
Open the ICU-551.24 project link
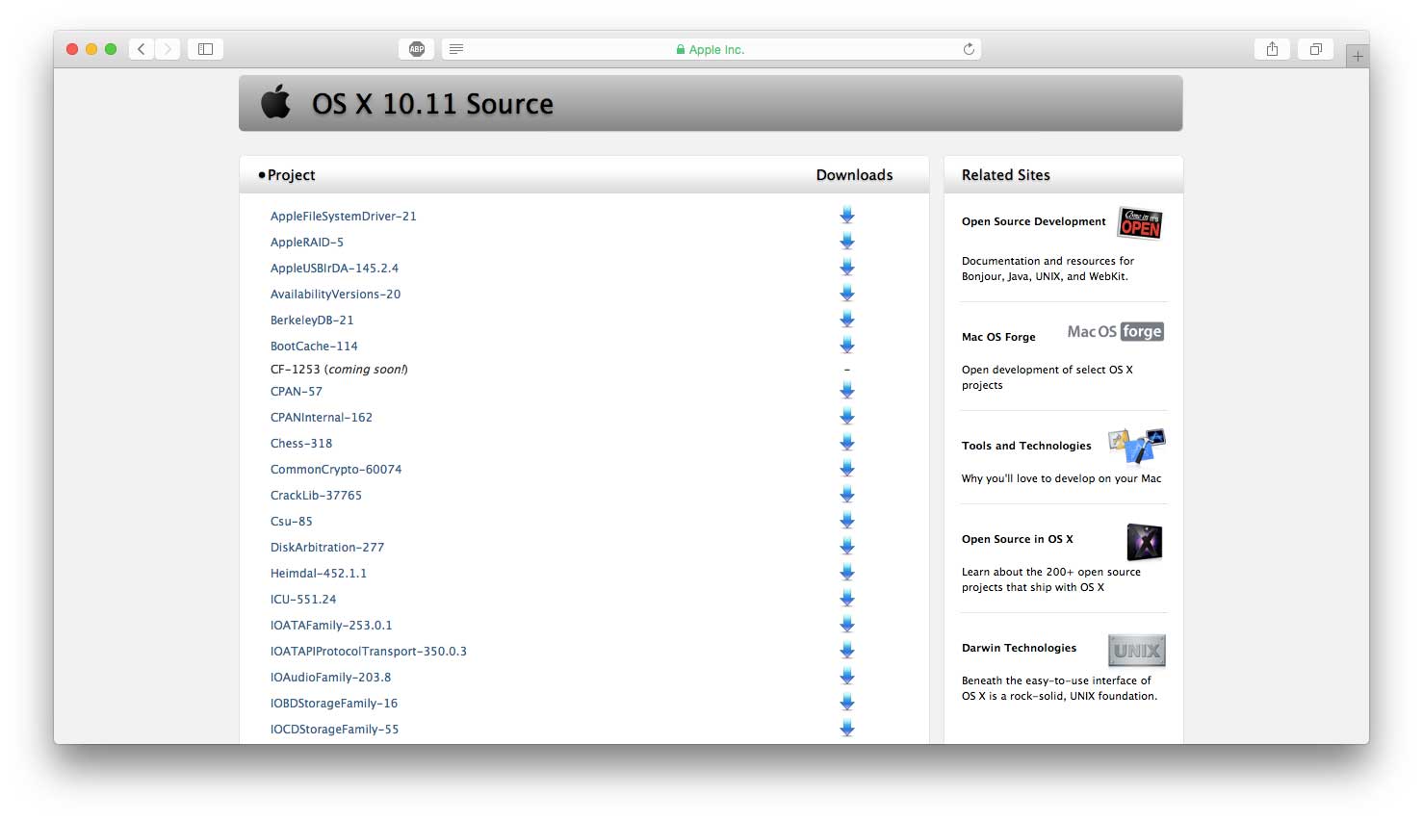(x=303, y=600)
